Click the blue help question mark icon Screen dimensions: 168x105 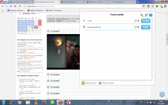(151, 15)
